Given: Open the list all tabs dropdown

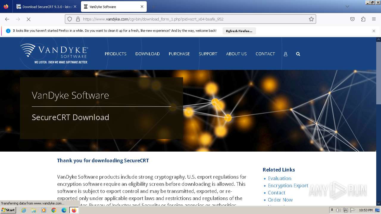Looking at the screenshot, I should [x=347, y=7].
